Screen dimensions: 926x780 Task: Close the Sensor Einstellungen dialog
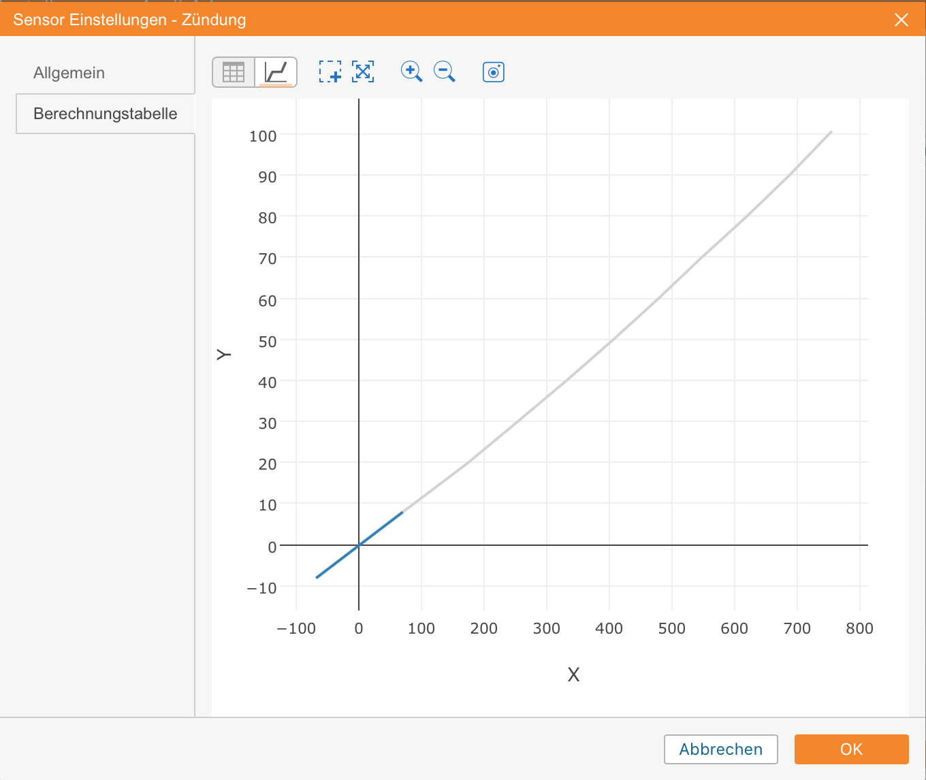901,20
